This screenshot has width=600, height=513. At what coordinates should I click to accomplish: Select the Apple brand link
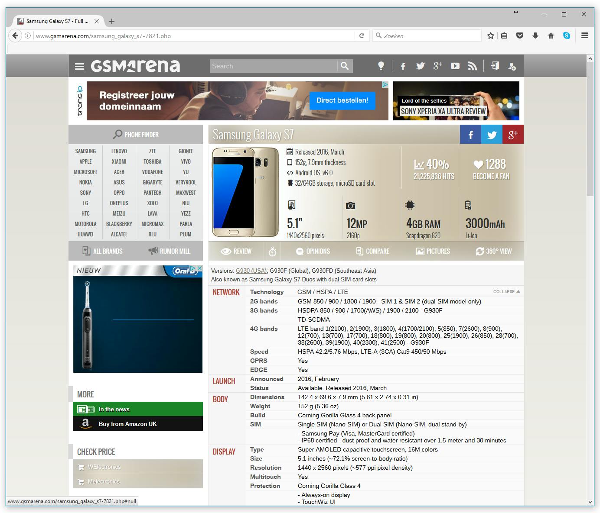85,161
